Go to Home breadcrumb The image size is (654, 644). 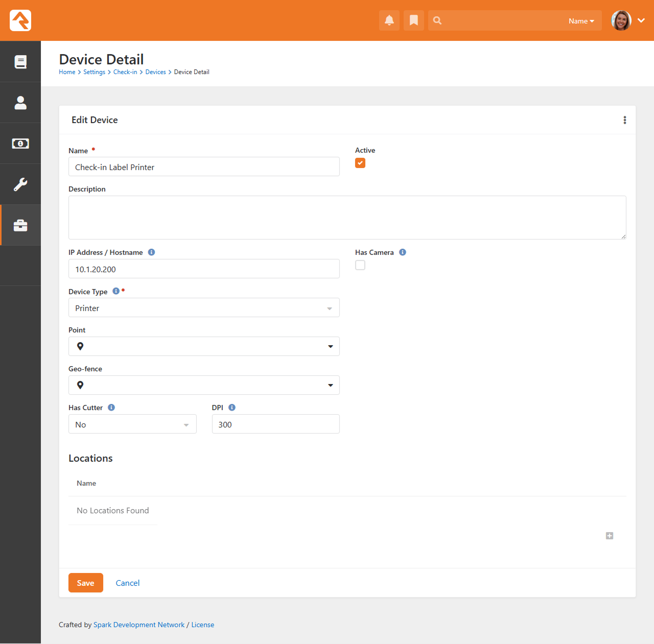tap(67, 72)
